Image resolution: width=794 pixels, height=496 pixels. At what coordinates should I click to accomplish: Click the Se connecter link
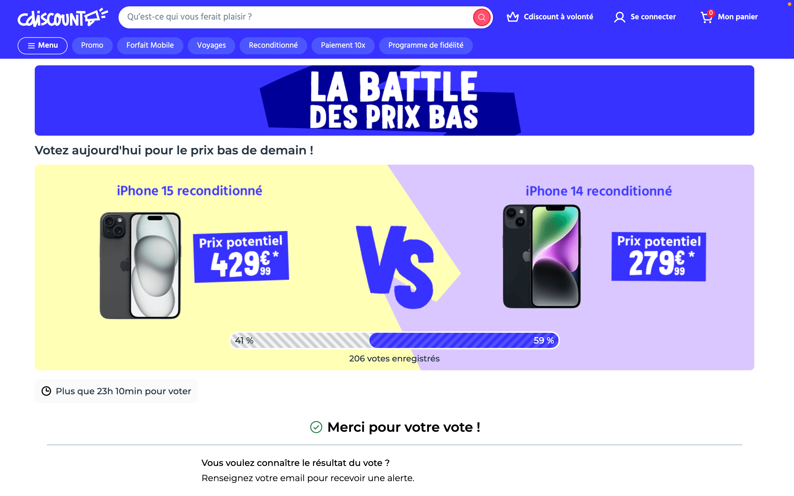coord(653,17)
